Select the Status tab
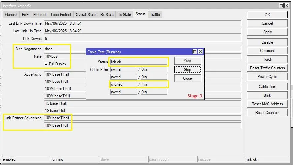Screen dimensions: 293x165 [x=140, y=14]
